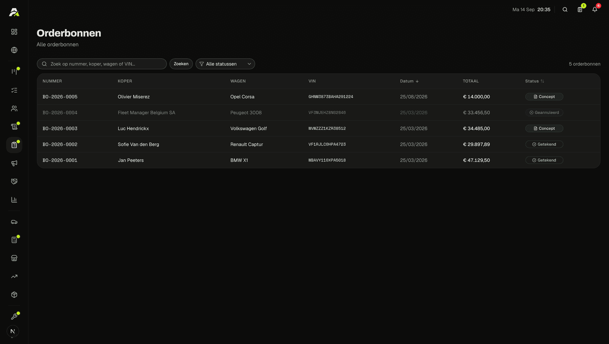Click the active clipboard orderbonnen sidebar icon
Image resolution: width=609 pixels, height=344 pixels.
(x=14, y=145)
